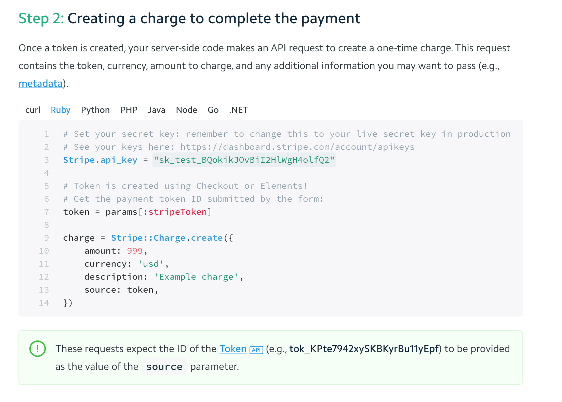
Task: Switch to the Node code tab
Action: click(x=187, y=110)
